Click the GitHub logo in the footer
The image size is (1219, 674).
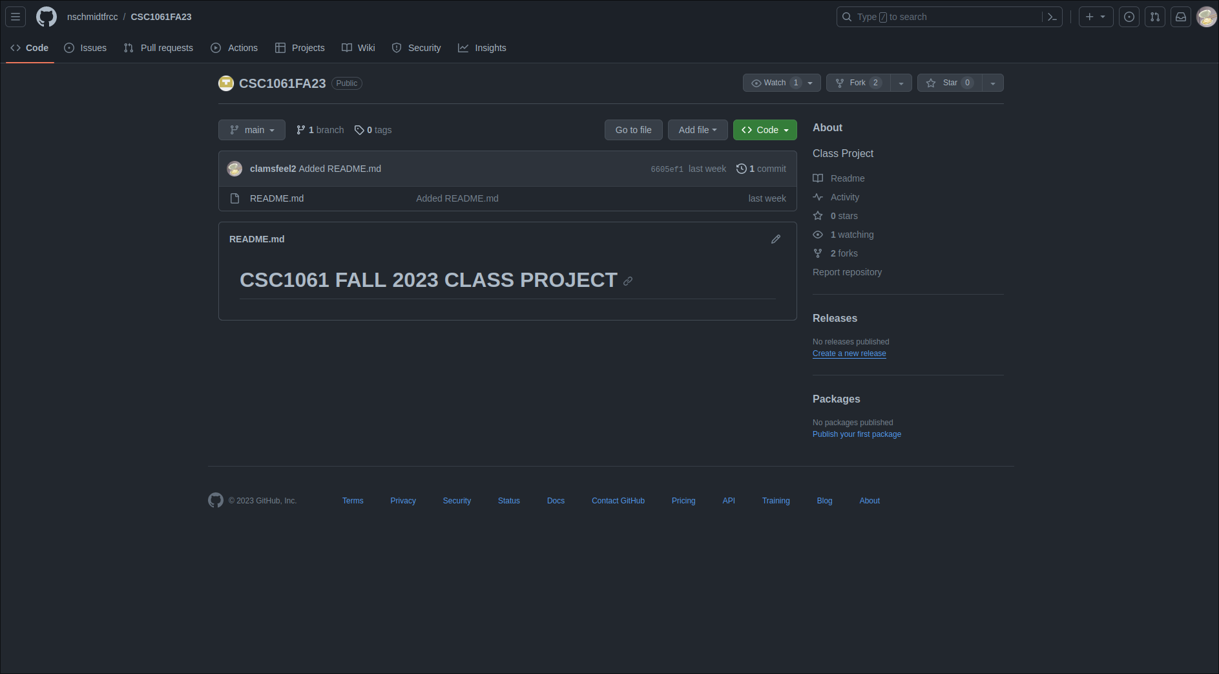point(216,500)
